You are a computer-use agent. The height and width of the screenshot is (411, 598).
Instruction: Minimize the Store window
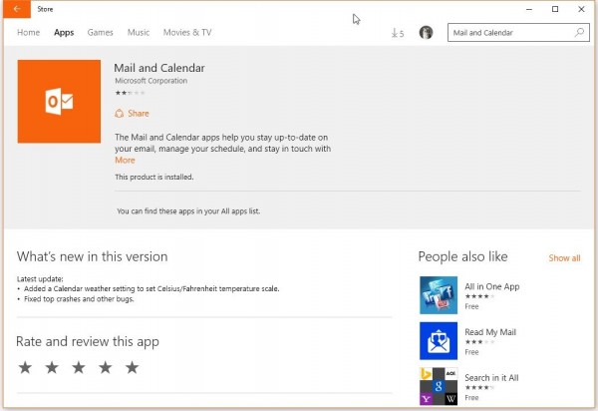click(529, 9)
